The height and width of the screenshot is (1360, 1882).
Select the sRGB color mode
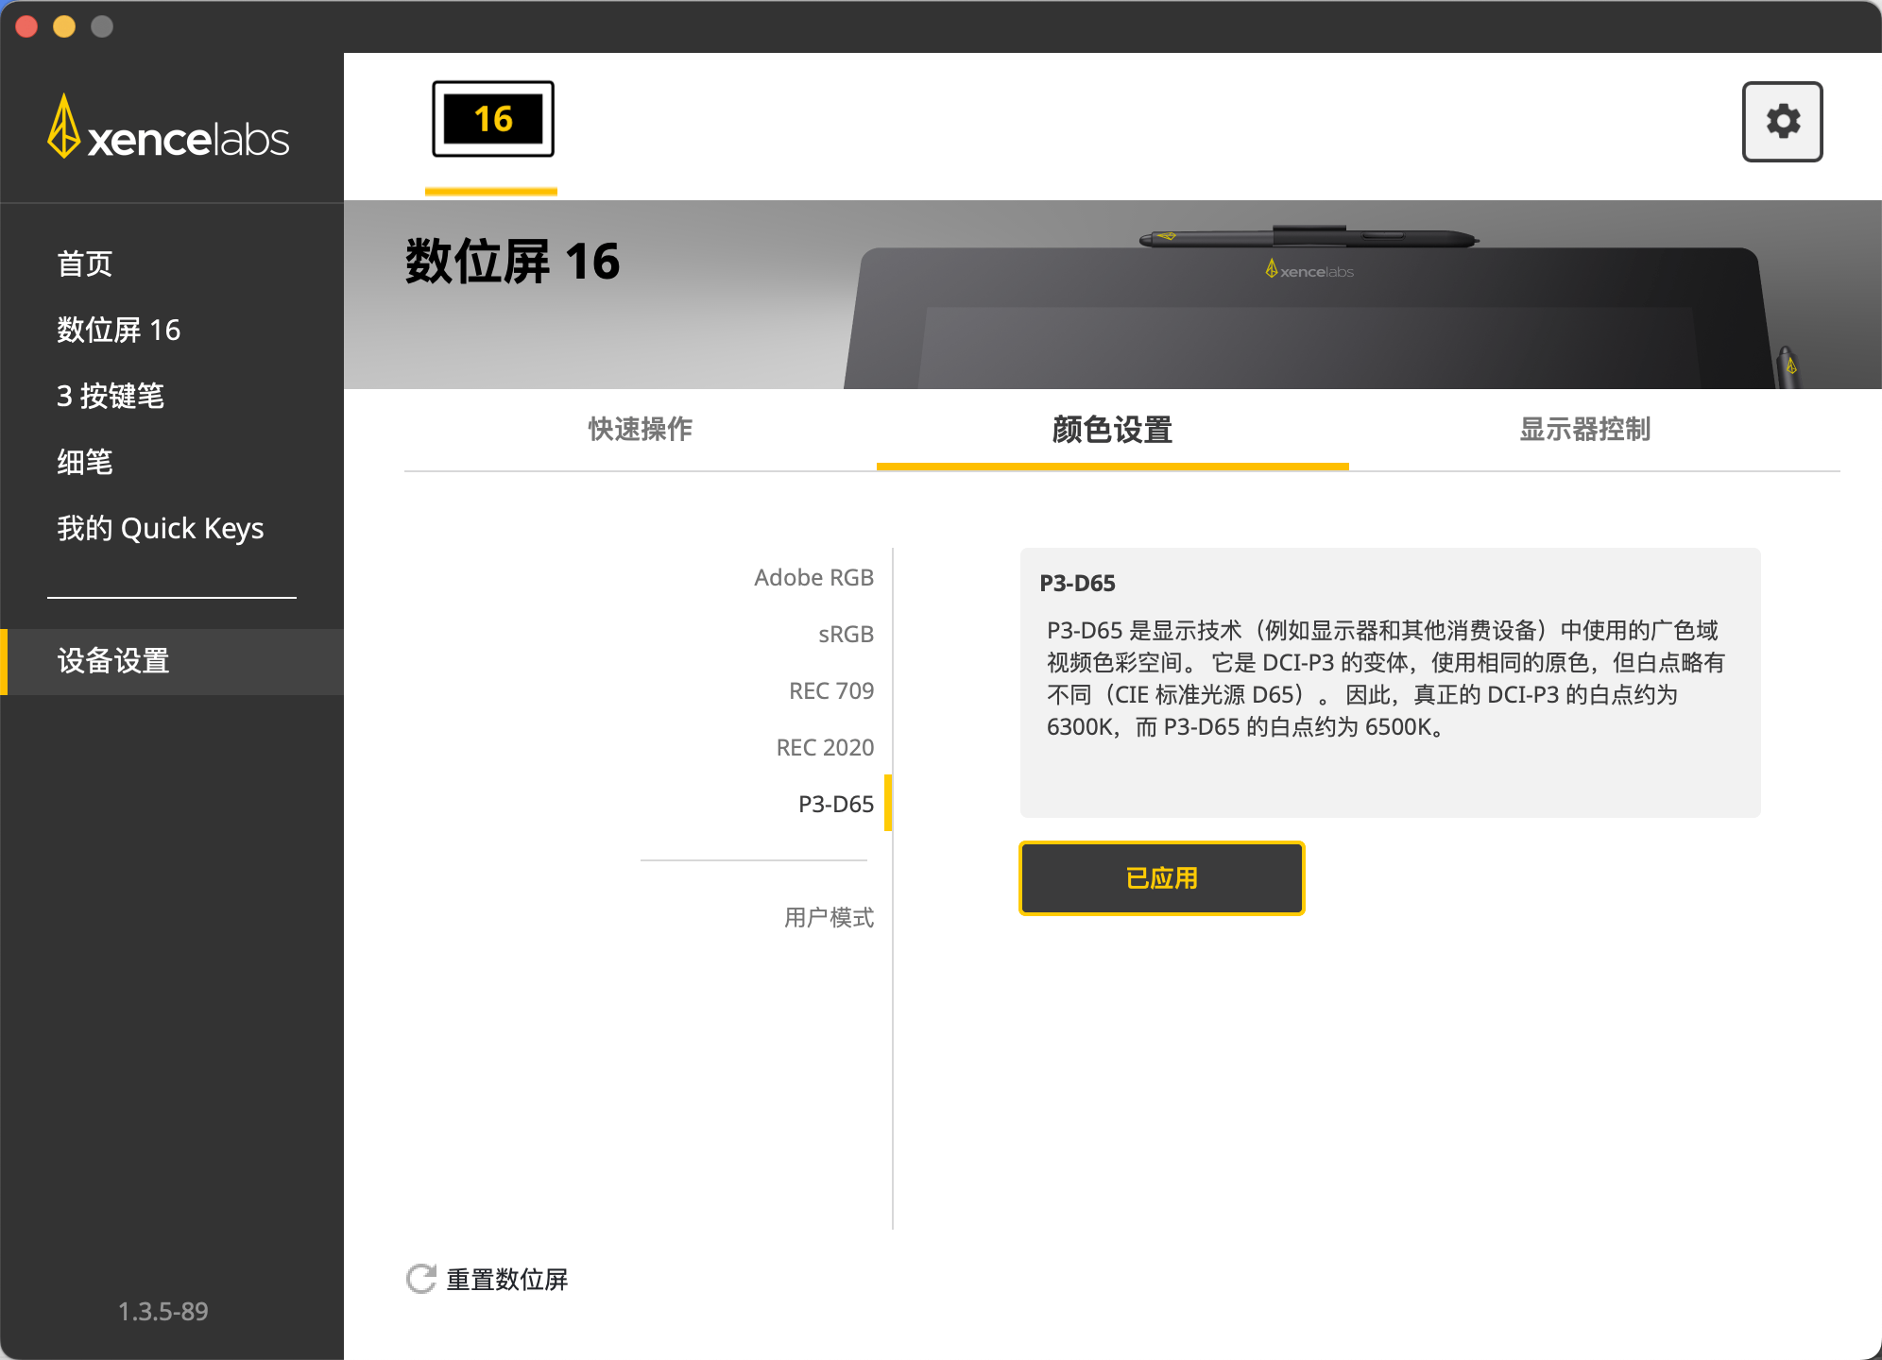click(845, 634)
